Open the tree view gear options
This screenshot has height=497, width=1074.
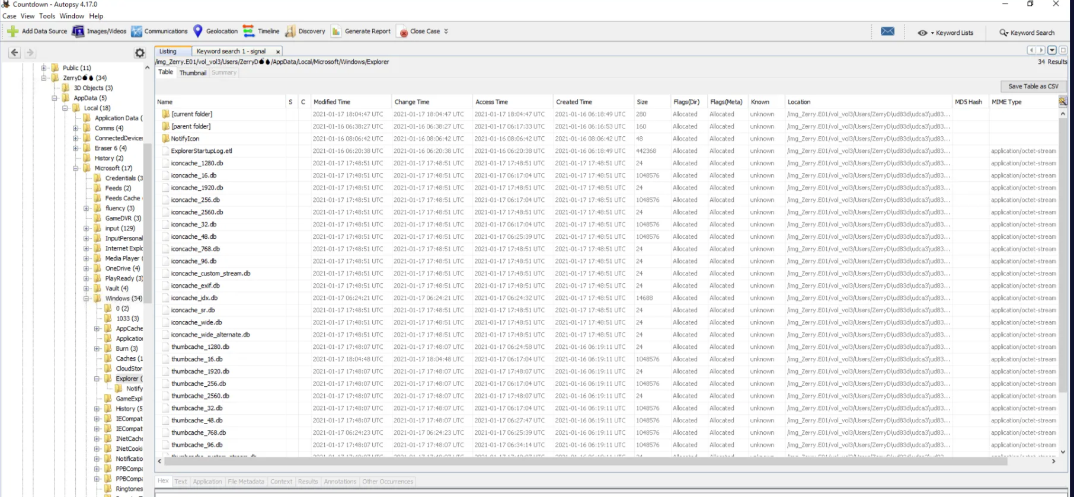tap(139, 53)
